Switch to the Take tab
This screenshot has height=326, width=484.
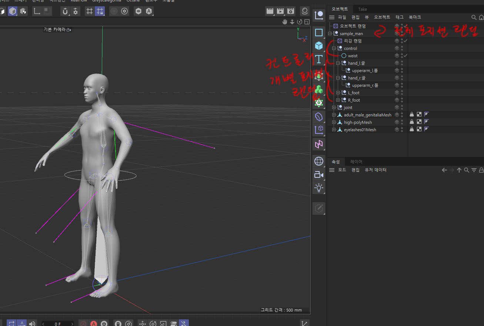pos(362,9)
